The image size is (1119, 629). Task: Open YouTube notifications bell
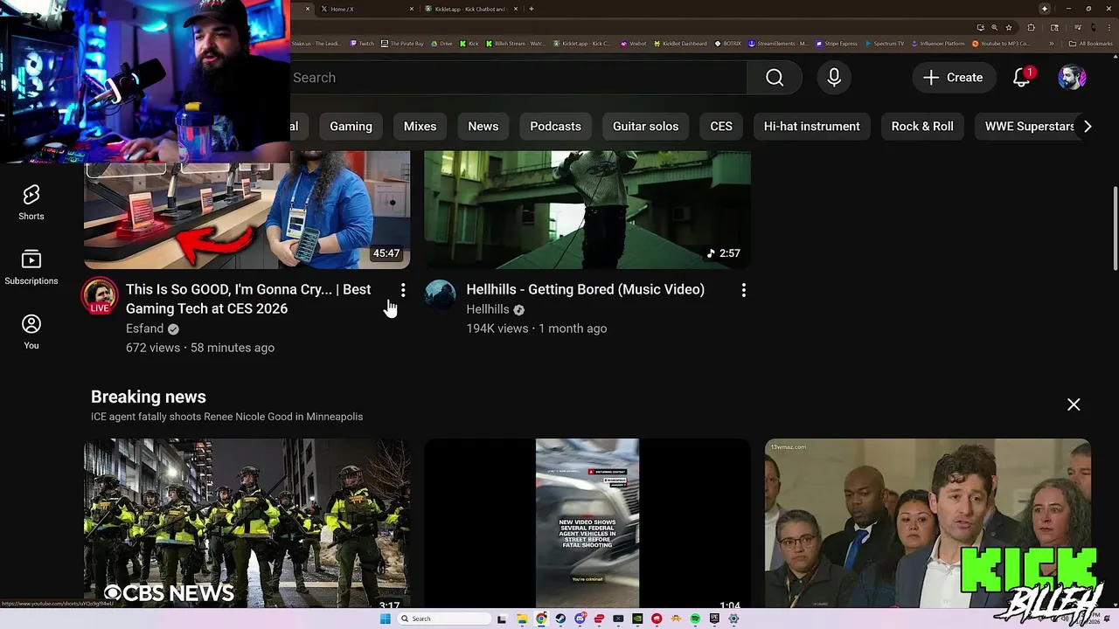1021,78
